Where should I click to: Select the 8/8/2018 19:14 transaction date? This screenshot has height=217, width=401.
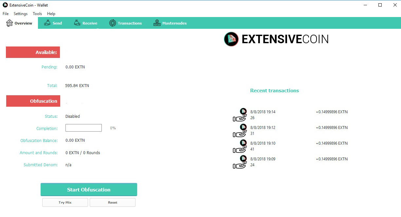click(x=263, y=112)
